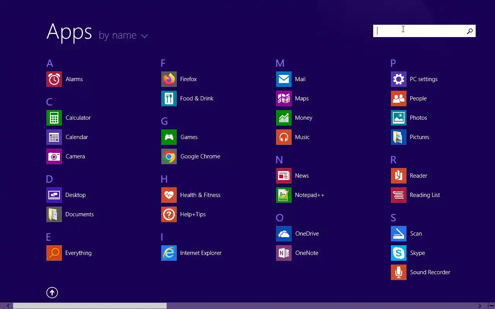The height and width of the screenshot is (309, 495).
Task: Open the People app icon
Action: click(399, 98)
